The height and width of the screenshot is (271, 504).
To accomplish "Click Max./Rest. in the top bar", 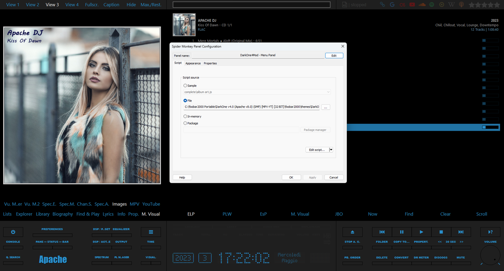I will tap(151, 5).
